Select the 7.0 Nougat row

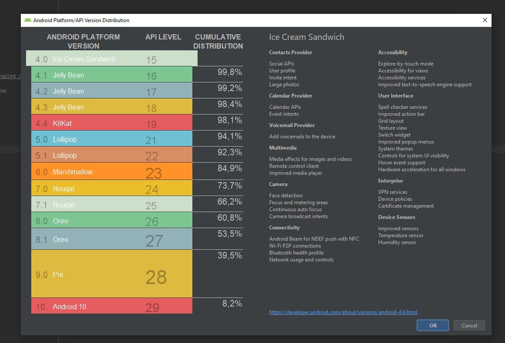pos(112,188)
